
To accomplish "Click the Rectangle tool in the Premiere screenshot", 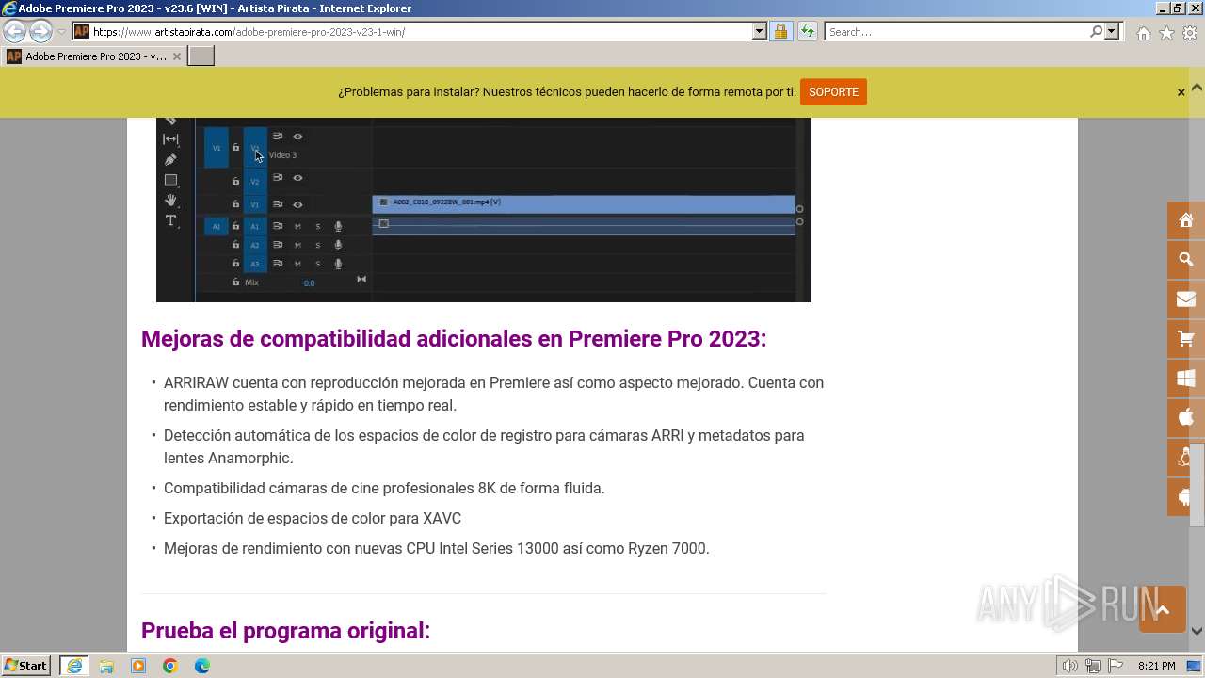I will point(170,180).
